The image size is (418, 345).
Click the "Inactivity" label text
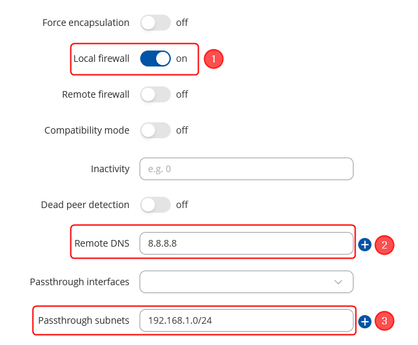tap(110, 169)
